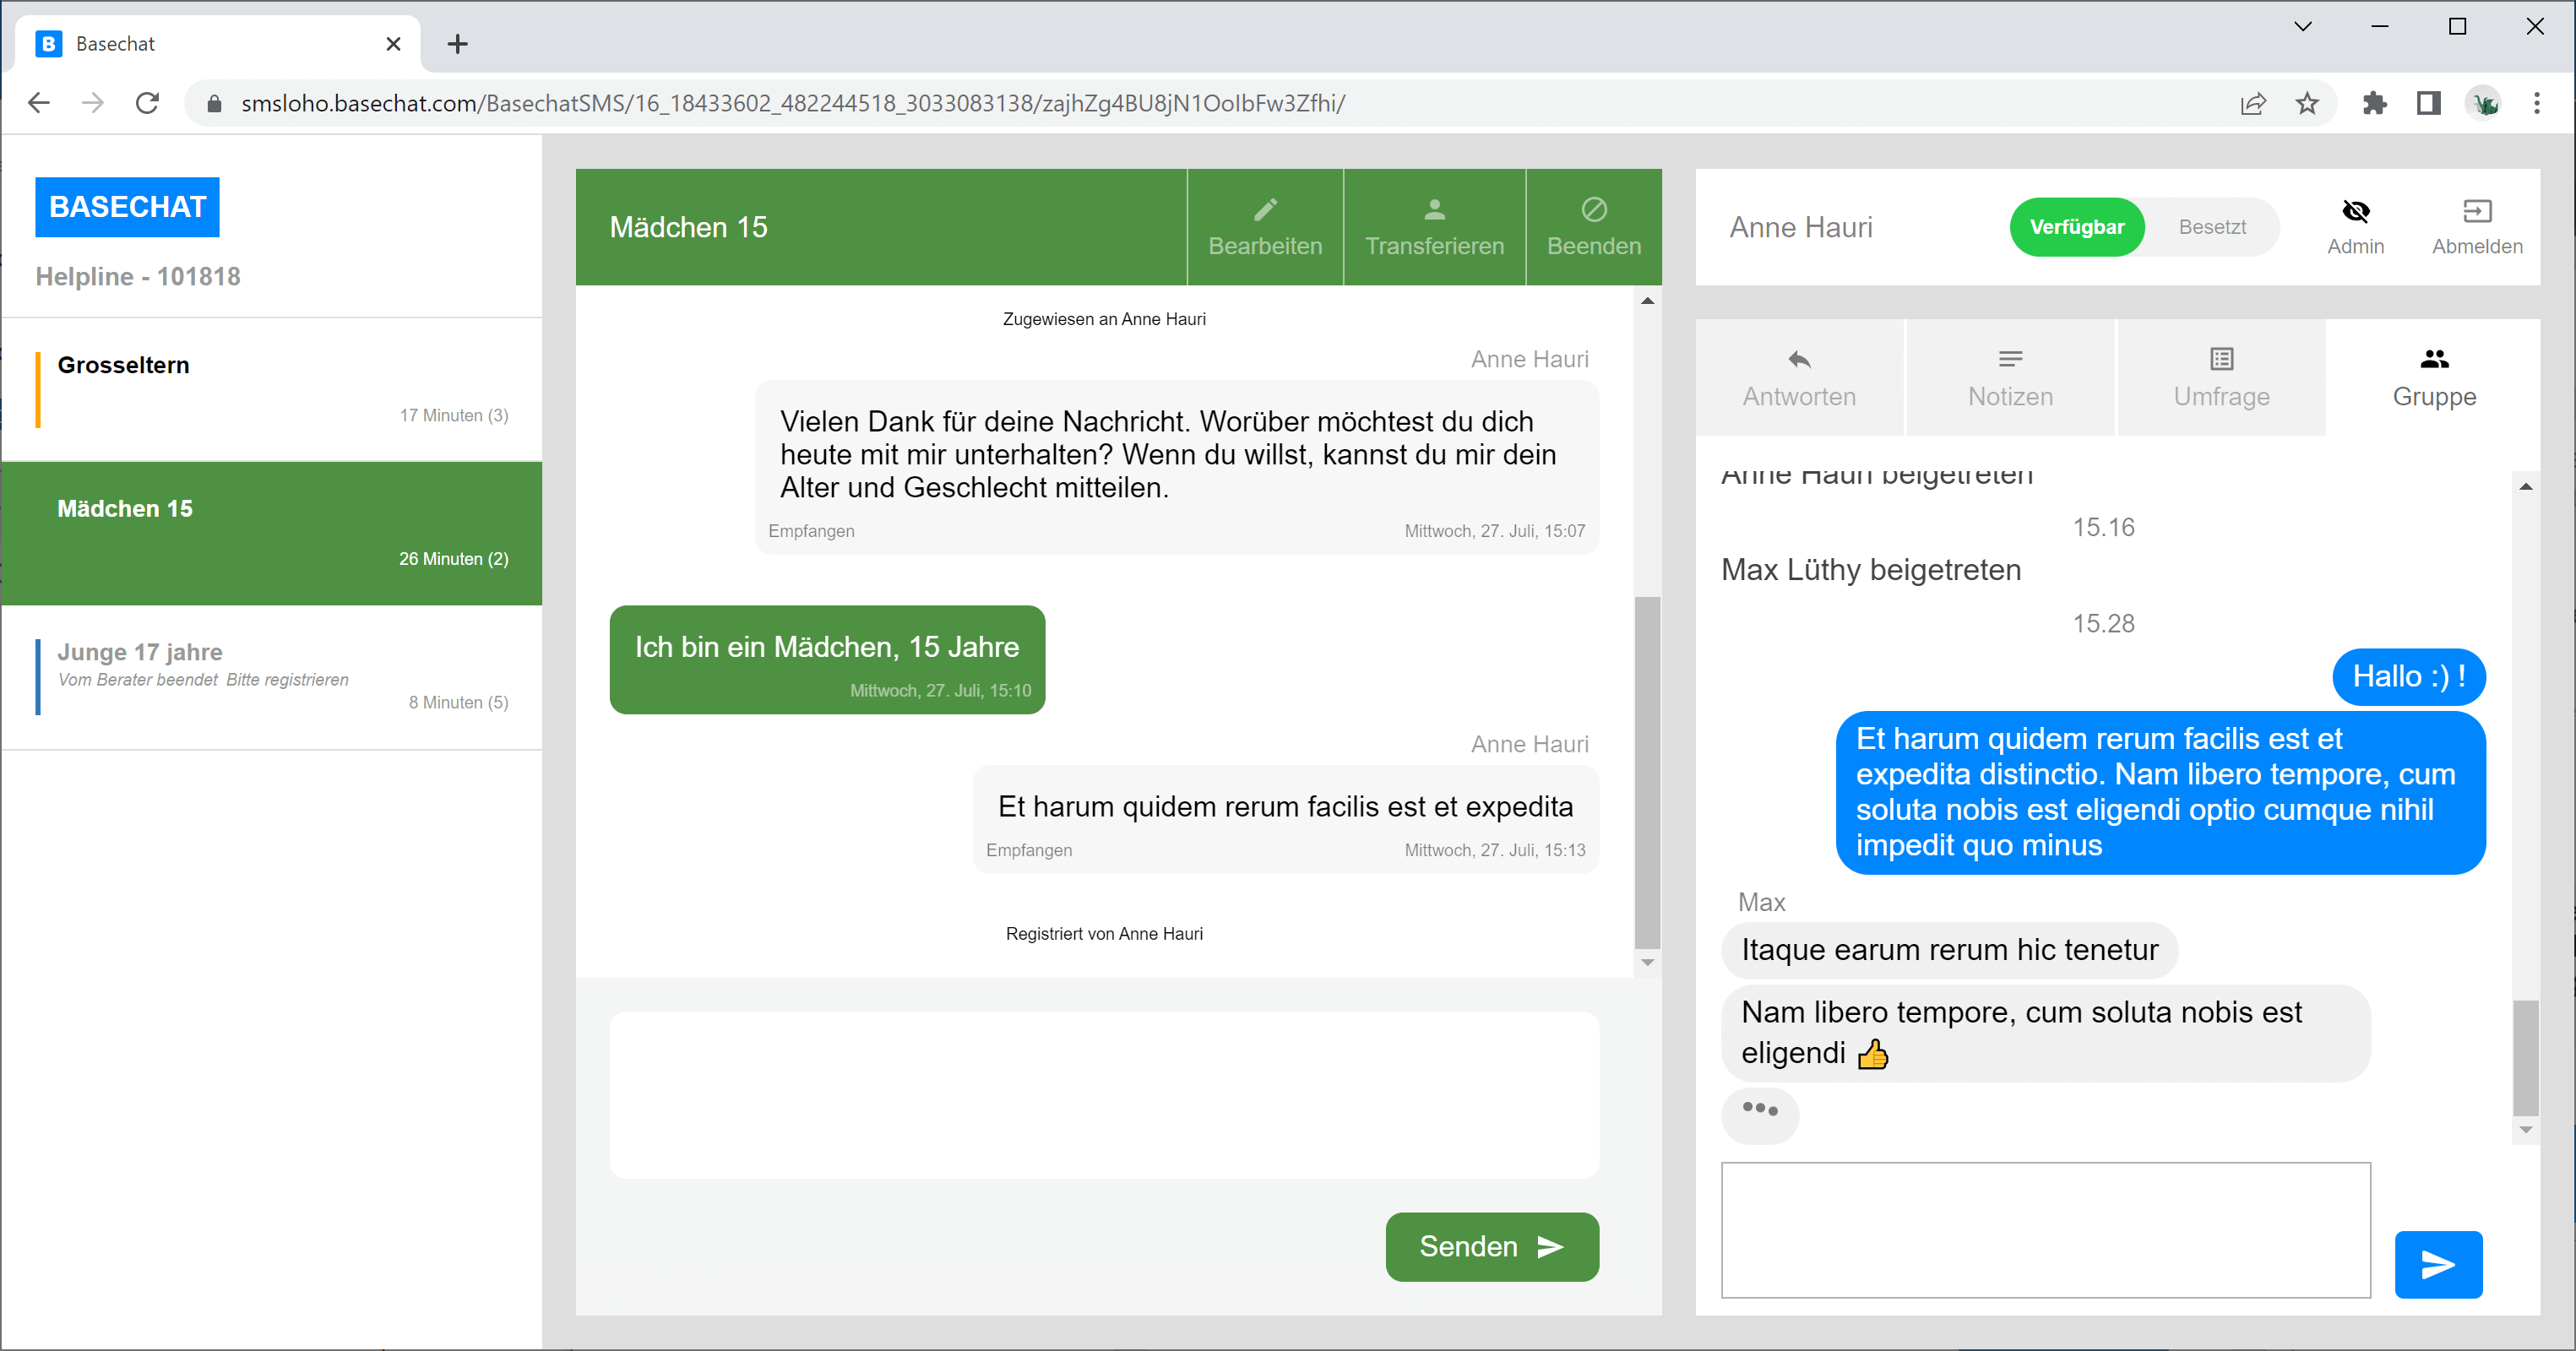The height and width of the screenshot is (1351, 2576).
Task: Click the blue group chat send arrow
Action: (x=2438, y=1264)
